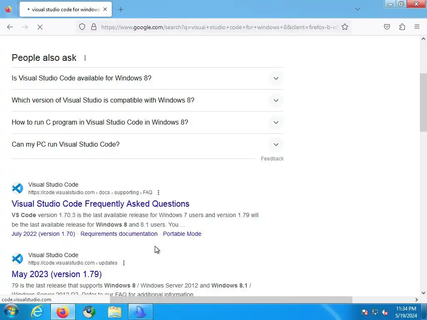This screenshot has width=427, height=320.
Task: Open the Portable Mode sitelink
Action: click(182, 234)
